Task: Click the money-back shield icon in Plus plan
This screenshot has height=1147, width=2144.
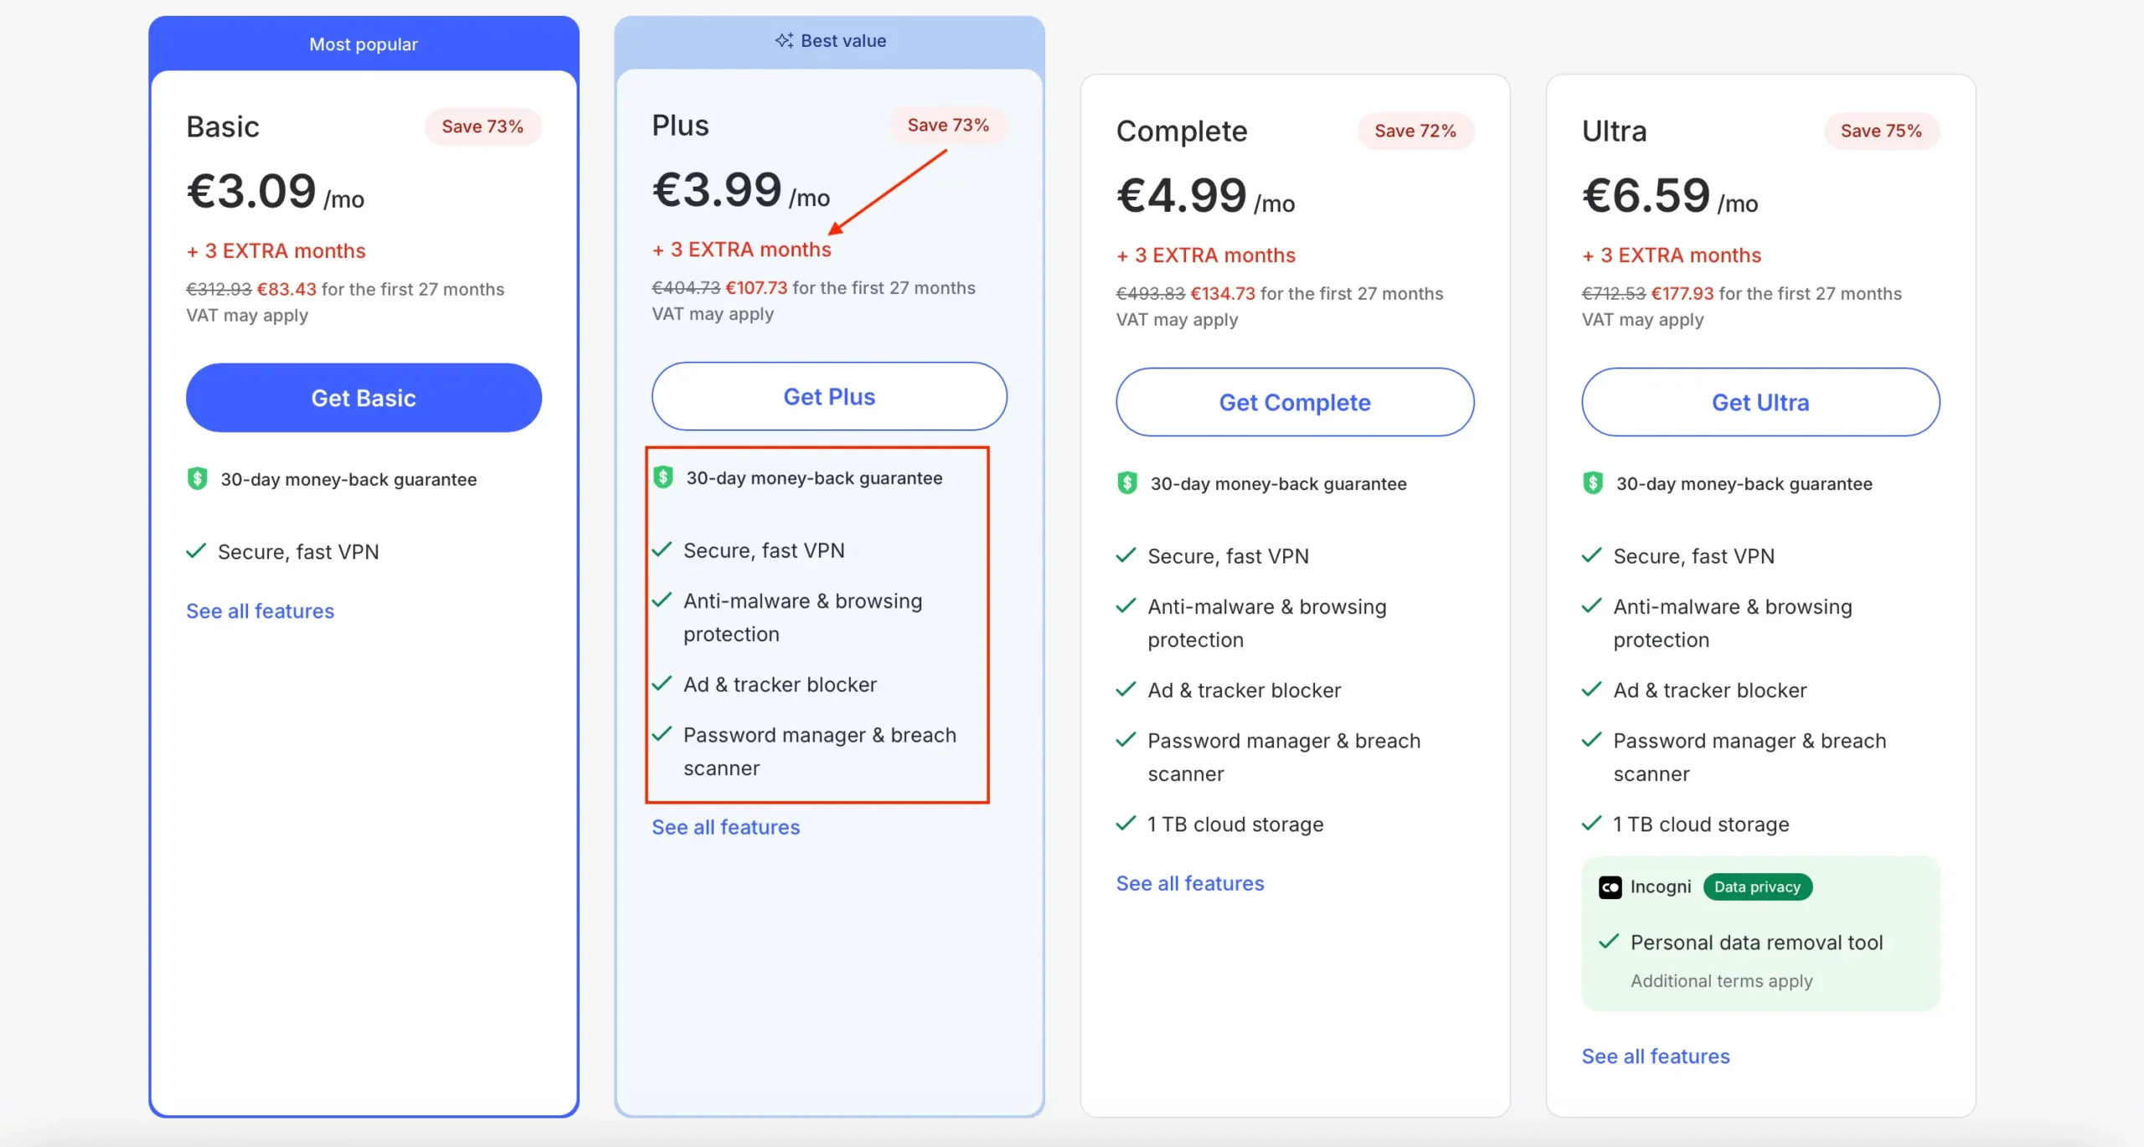Action: click(662, 477)
